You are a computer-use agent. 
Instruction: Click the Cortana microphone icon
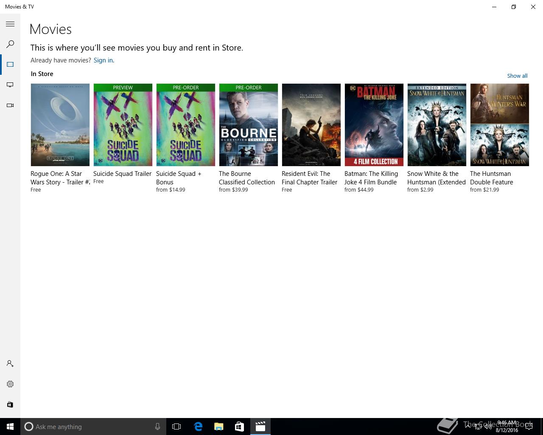click(x=157, y=427)
